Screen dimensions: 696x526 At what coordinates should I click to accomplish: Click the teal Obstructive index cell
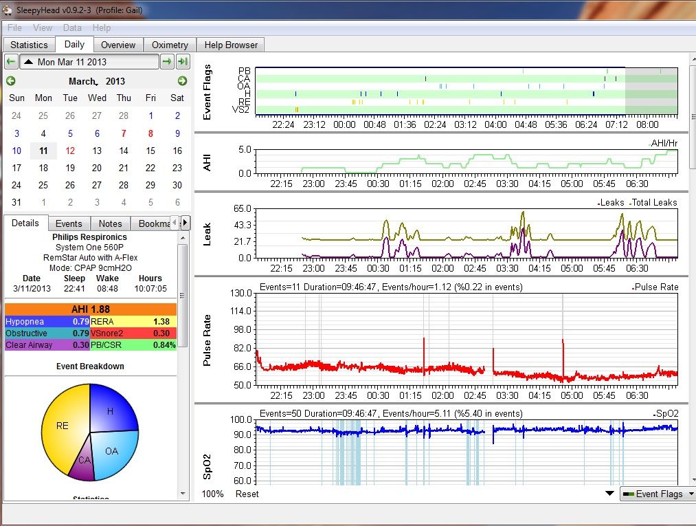coord(47,333)
